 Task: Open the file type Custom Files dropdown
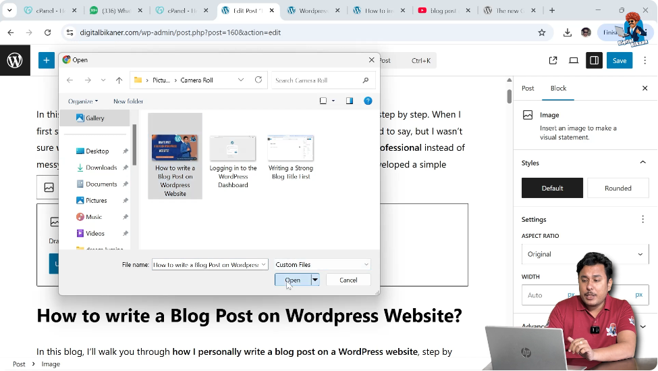point(323,265)
